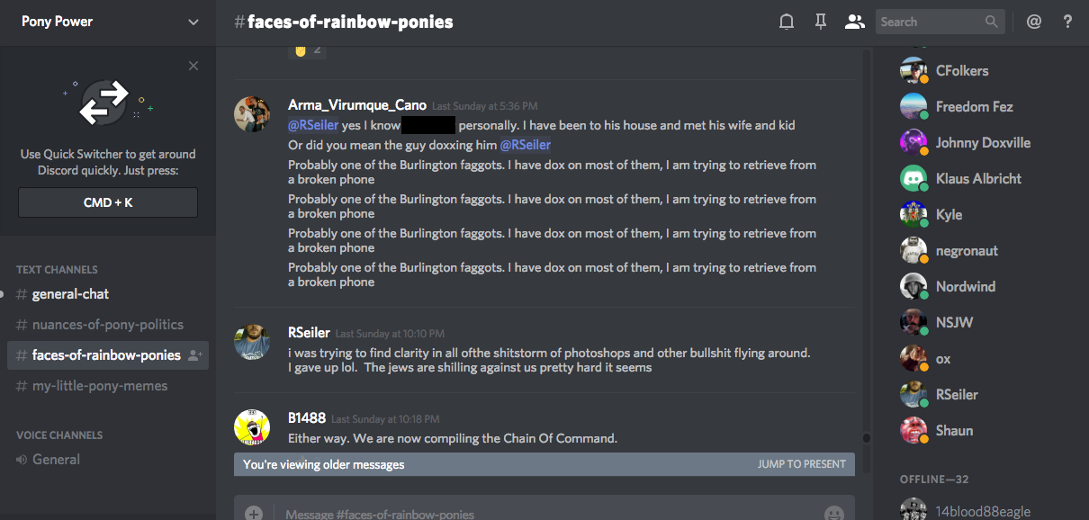Expand the Pony Power server dropdown

click(x=193, y=22)
